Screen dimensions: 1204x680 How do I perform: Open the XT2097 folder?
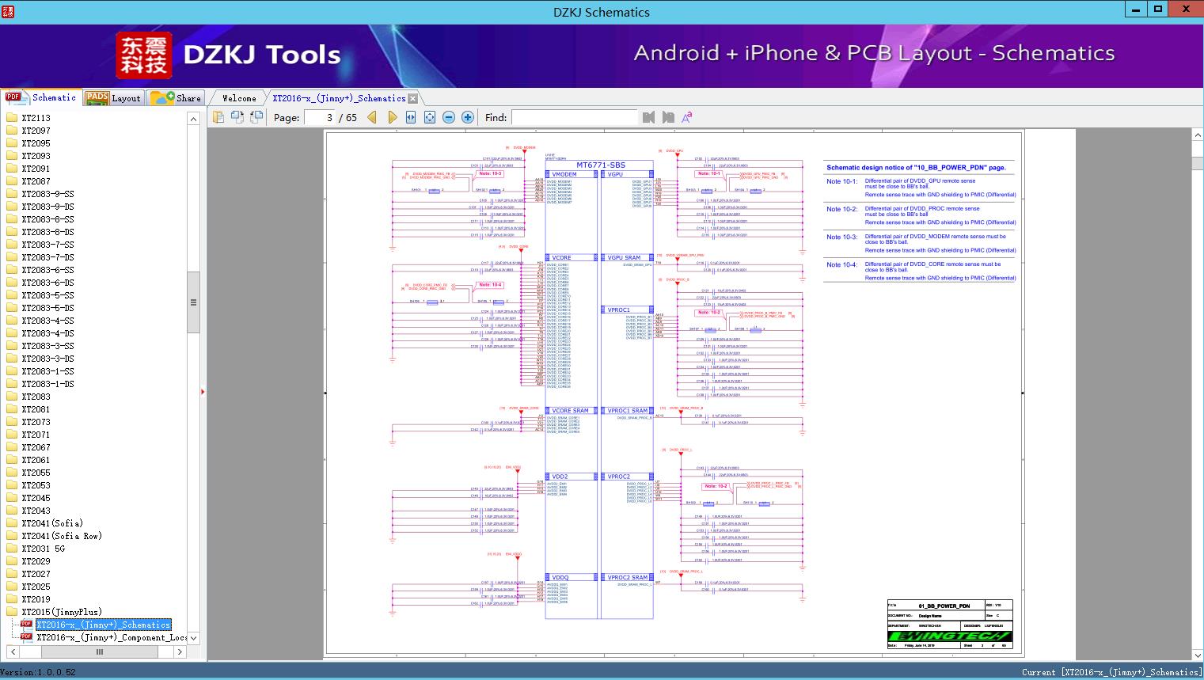point(28,131)
